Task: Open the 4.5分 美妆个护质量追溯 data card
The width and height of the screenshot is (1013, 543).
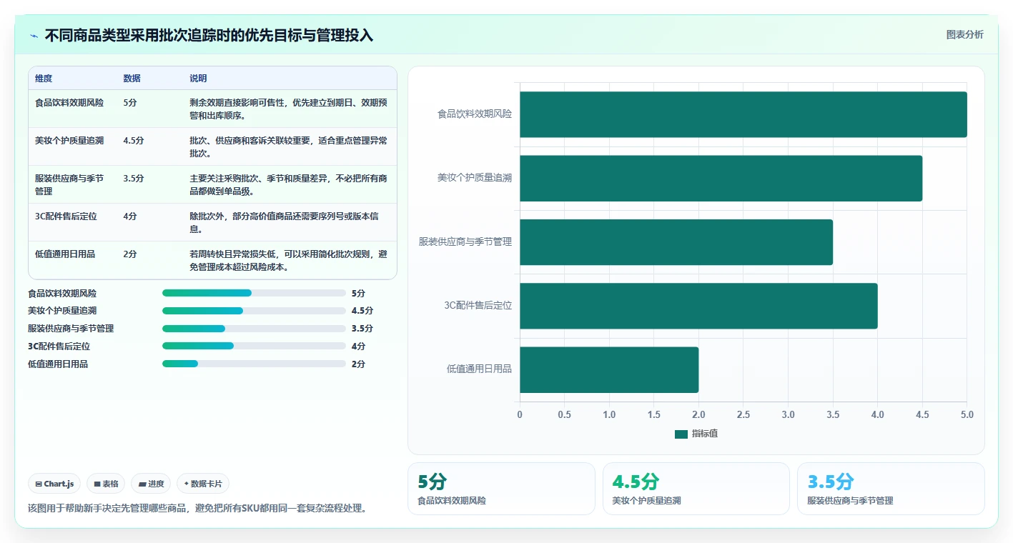Action: coord(696,489)
